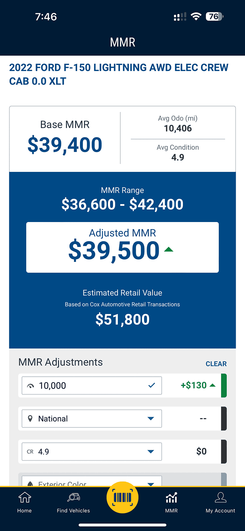The image size is (245, 531).
Task: Tap the +$130 odometer adjustment value
Action: click(194, 385)
